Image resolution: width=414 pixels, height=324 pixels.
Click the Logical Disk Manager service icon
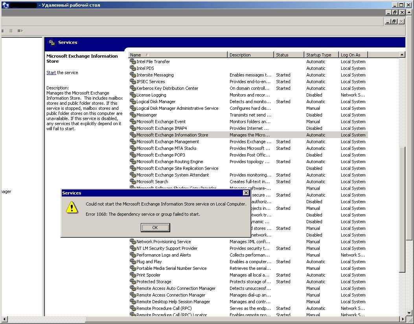(x=132, y=102)
